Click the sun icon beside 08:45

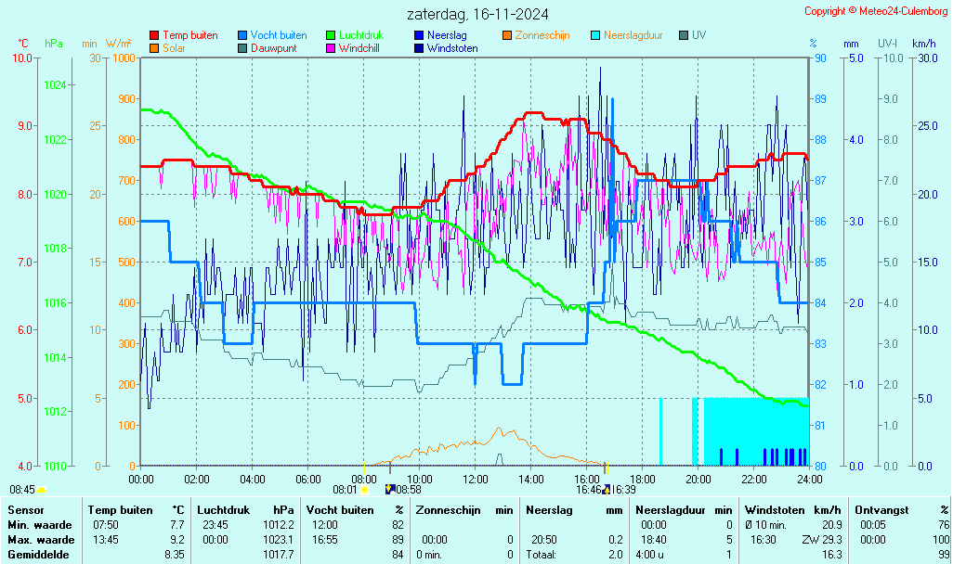(41, 489)
